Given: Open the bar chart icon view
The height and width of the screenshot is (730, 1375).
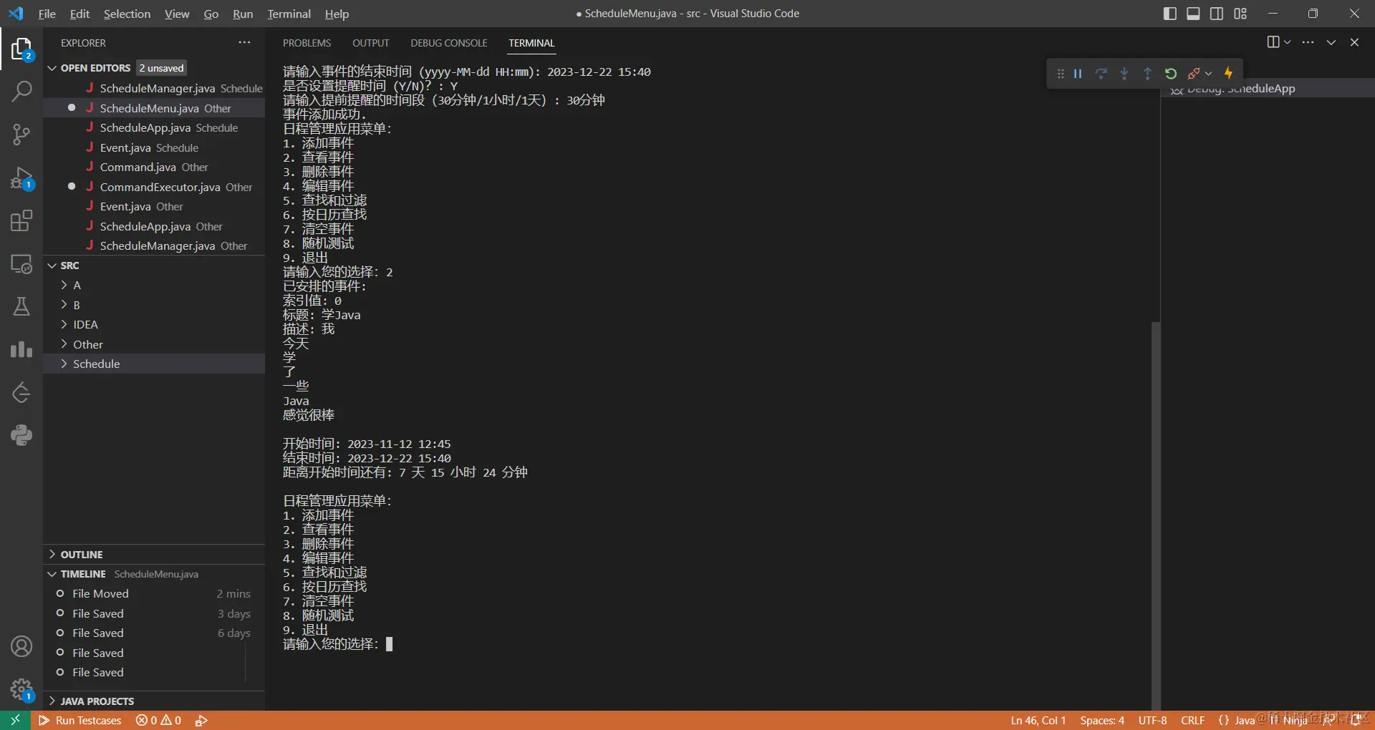Looking at the screenshot, I should click(21, 349).
